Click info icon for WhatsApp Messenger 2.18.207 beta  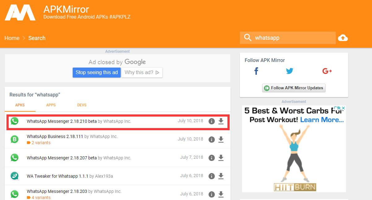point(212,158)
